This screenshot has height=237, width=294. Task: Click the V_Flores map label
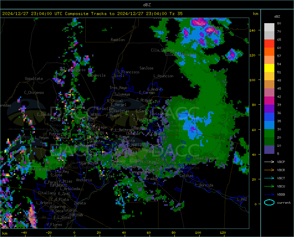pyautogui.click(x=54, y=225)
